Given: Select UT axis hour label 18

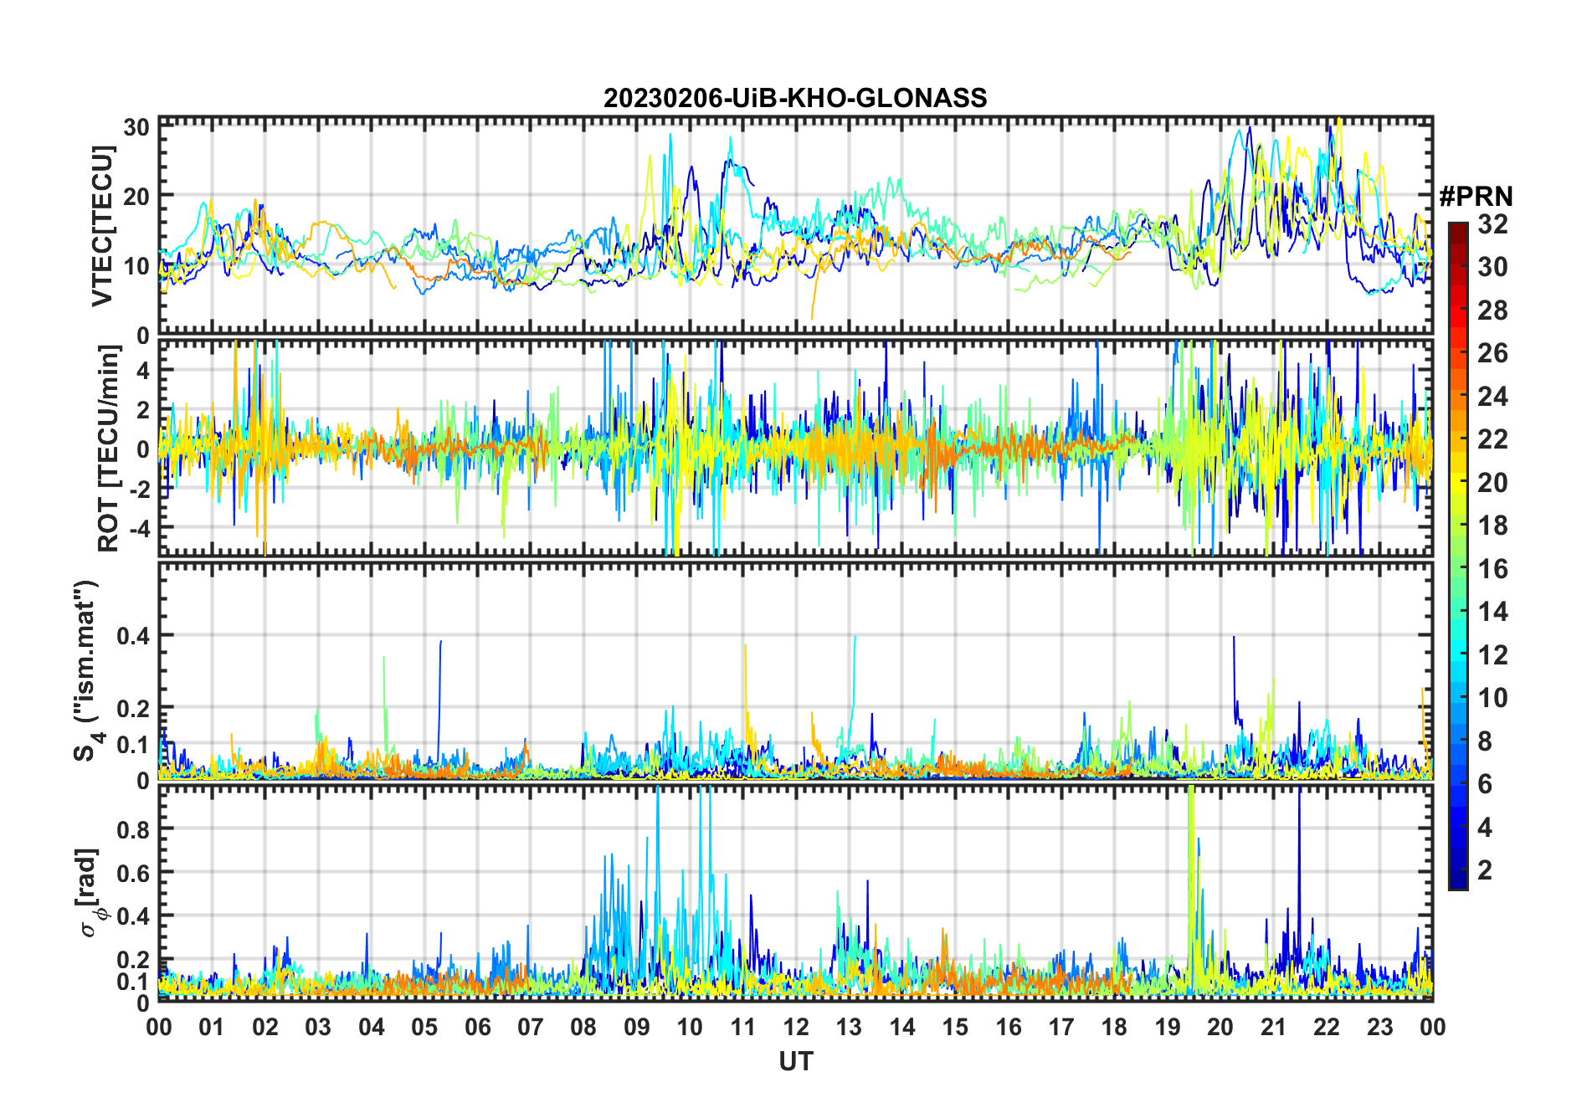Looking at the screenshot, I should (1114, 1027).
